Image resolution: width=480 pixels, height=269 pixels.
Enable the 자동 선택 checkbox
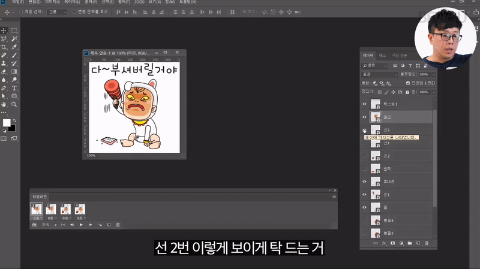[21, 11]
